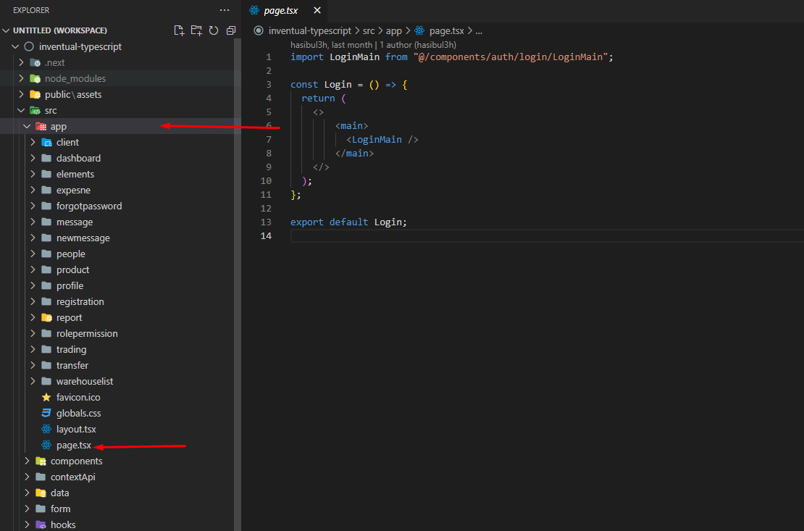Screen dimensions: 804x531
Task: Expand the contextApi folder
Action: coord(27,477)
